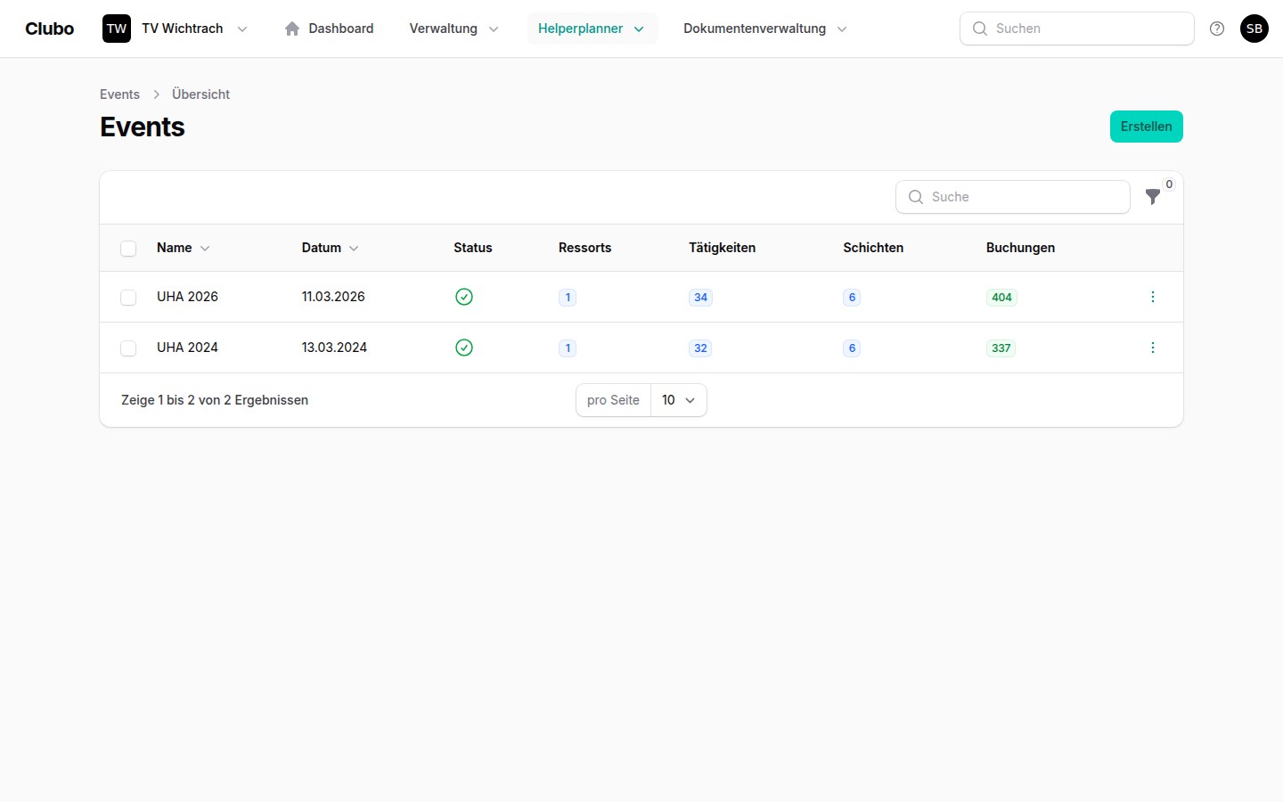The image size is (1283, 802).
Task: Check the UHA 2026 row checkbox
Action: (128, 298)
